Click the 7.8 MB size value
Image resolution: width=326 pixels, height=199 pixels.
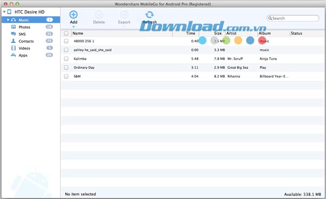point(220,59)
